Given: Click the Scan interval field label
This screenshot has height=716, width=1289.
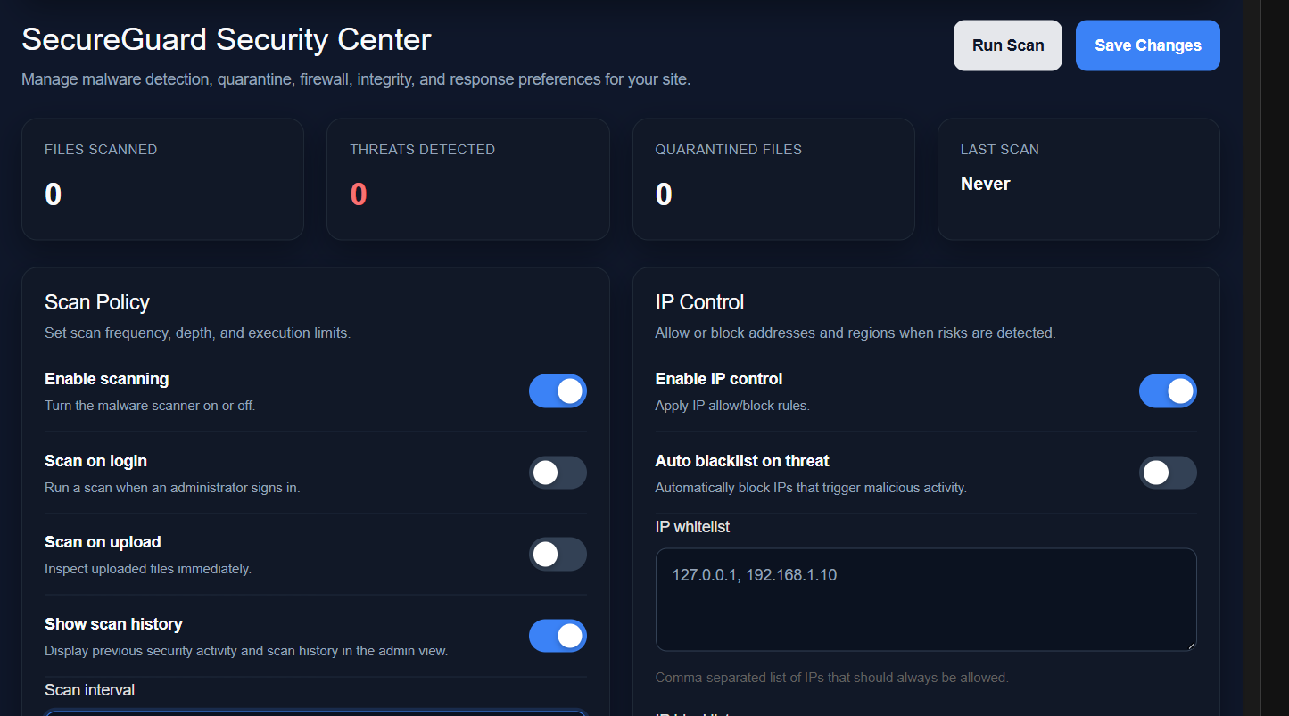Looking at the screenshot, I should coord(90,690).
